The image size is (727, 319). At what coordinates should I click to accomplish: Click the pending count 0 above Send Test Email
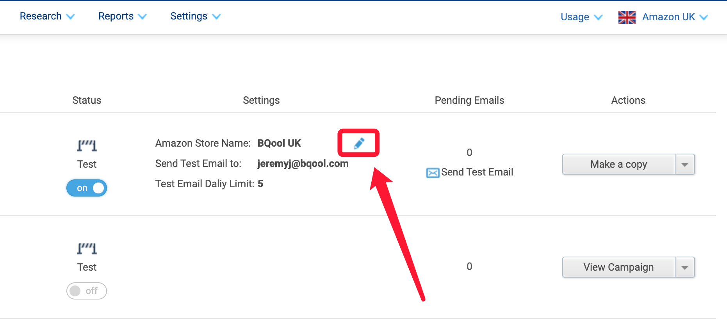pyautogui.click(x=469, y=152)
